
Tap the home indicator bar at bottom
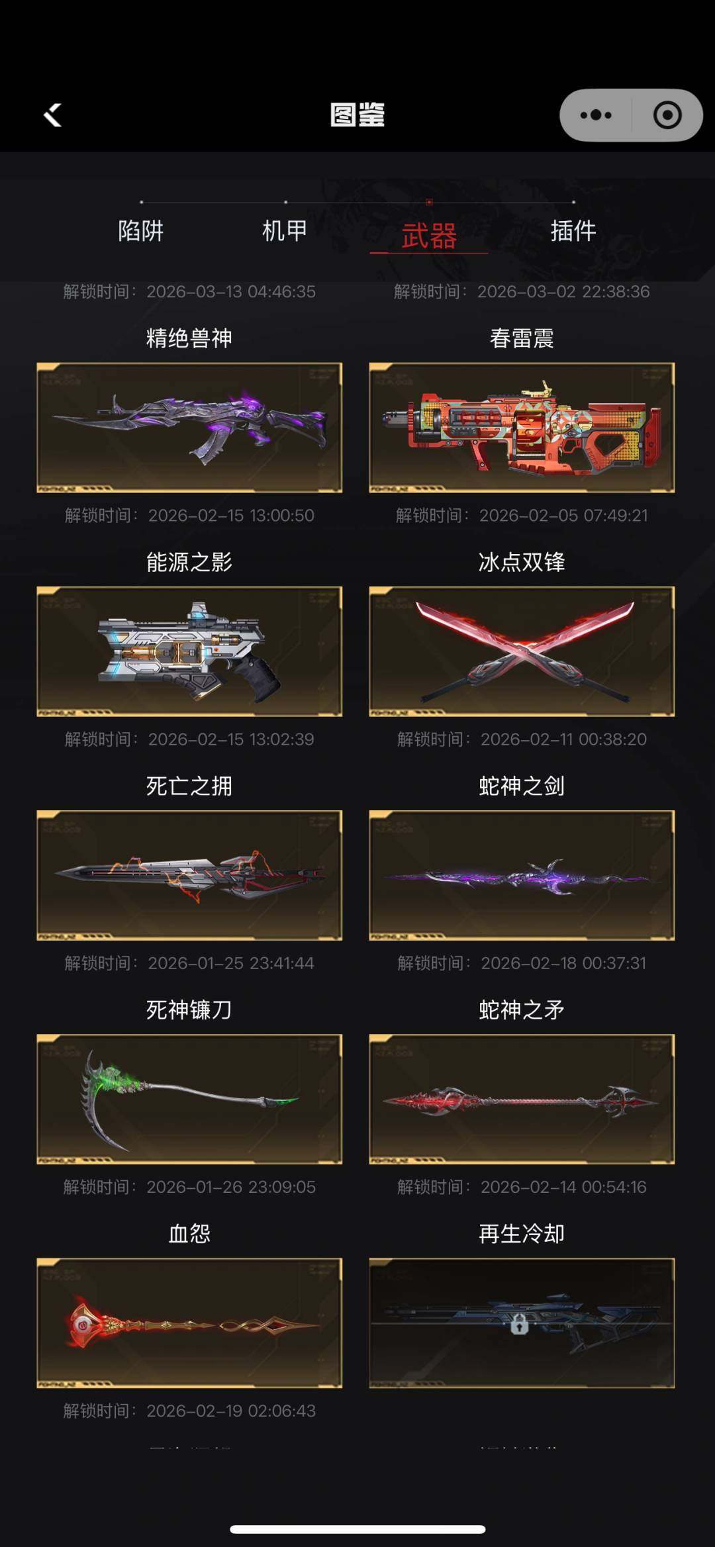click(x=358, y=1529)
